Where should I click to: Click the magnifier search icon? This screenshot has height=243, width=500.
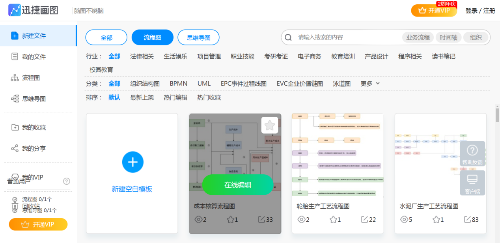(288, 37)
